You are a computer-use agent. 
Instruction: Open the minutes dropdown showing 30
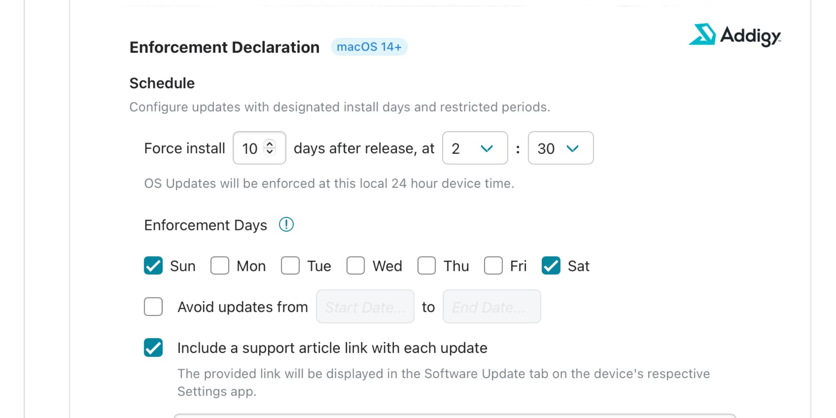click(x=561, y=148)
